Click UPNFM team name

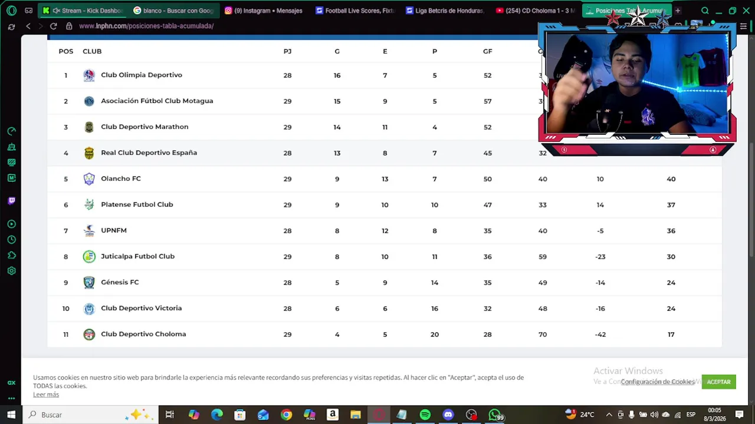[x=114, y=230]
